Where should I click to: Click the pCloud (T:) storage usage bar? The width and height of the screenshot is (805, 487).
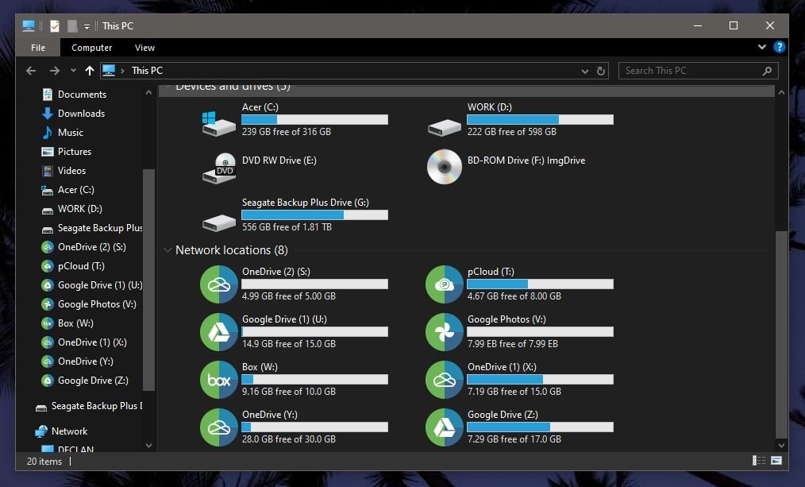(540, 284)
